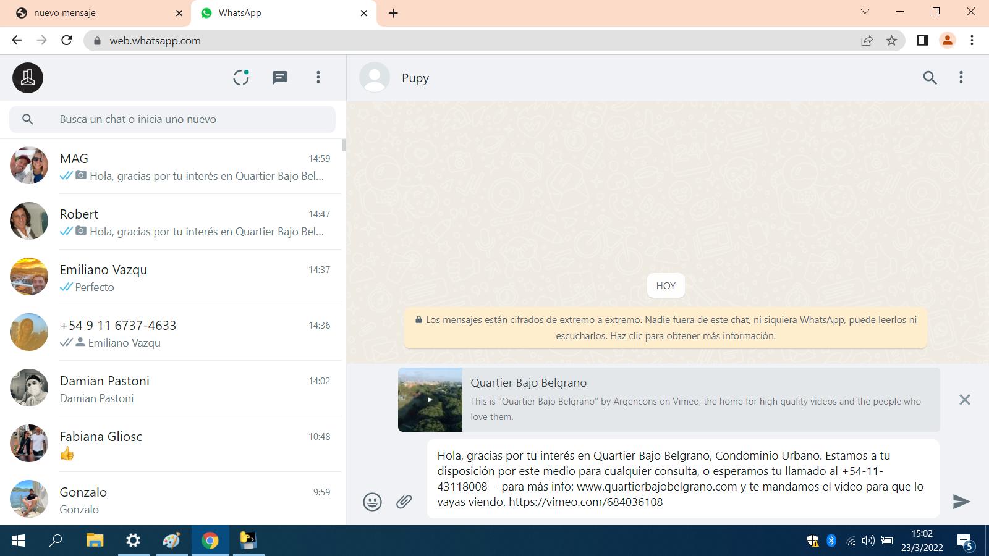The image size is (989, 556).
Task: Close the nuevo mensaje tab
Action: coord(179,13)
